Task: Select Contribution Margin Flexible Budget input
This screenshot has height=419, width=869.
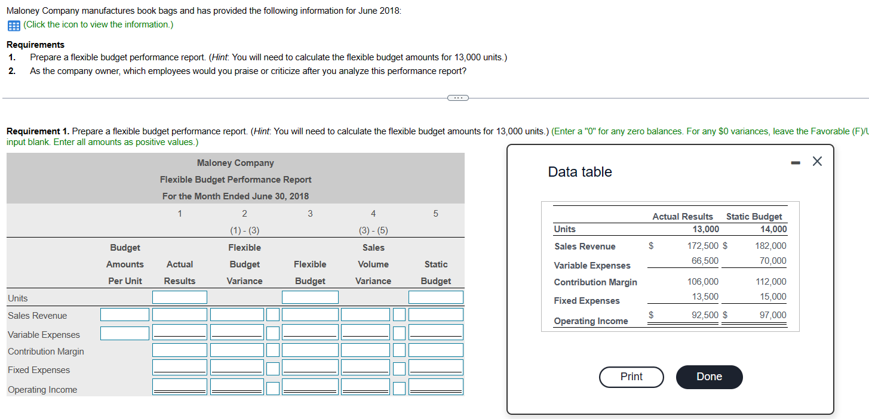Action: (310, 350)
